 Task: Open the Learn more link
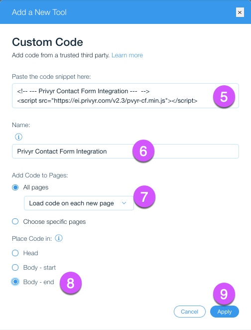tap(127, 55)
